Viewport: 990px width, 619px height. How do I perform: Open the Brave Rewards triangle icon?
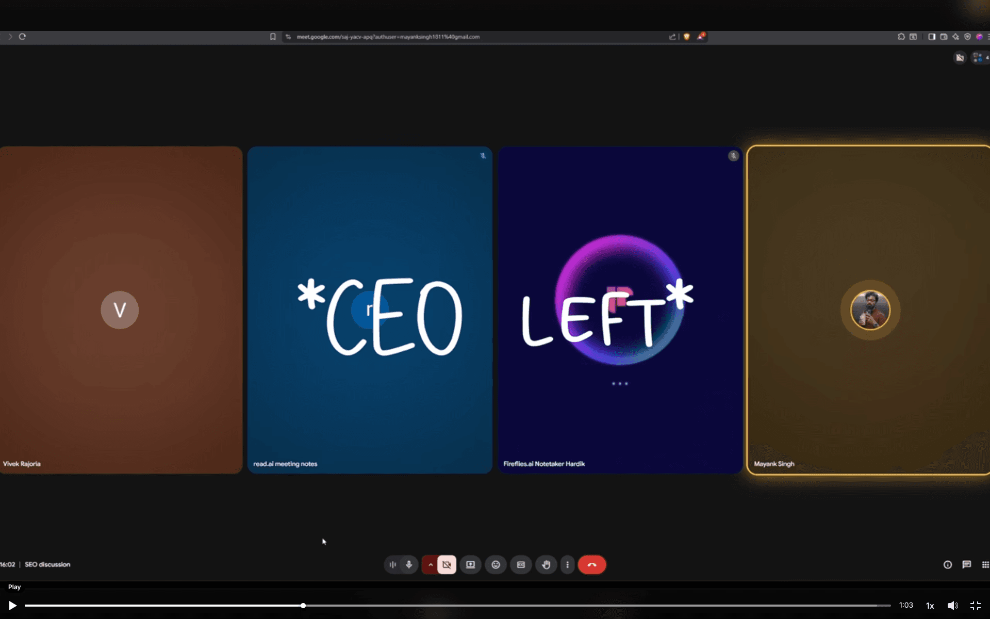pyautogui.click(x=701, y=36)
